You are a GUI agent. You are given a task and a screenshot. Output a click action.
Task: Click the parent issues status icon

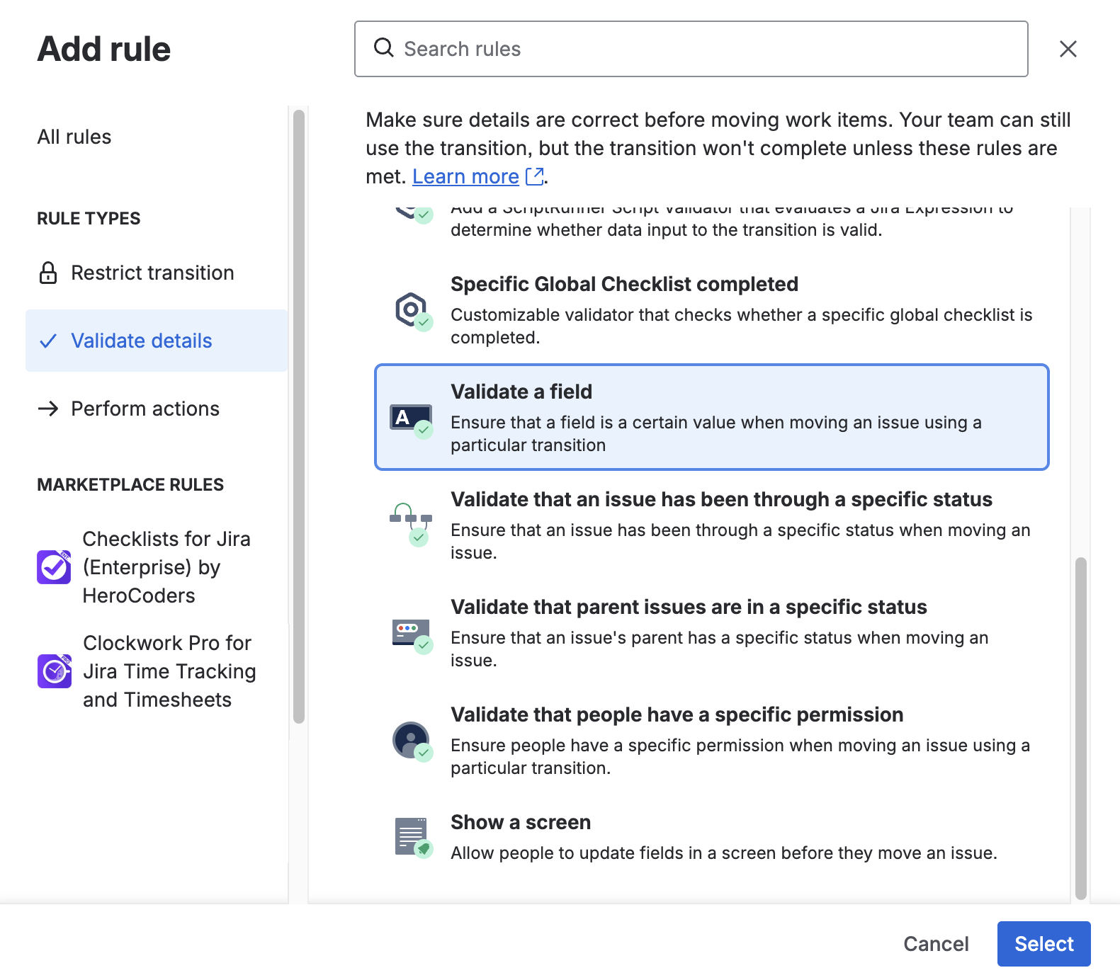click(x=412, y=634)
